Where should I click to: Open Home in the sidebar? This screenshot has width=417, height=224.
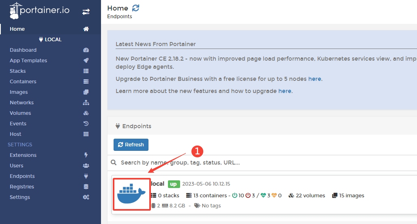tap(17, 29)
